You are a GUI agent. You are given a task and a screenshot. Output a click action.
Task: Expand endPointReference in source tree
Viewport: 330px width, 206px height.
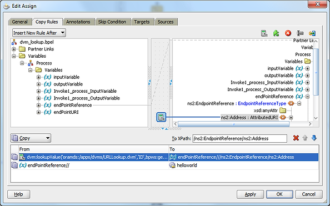point(38,105)
